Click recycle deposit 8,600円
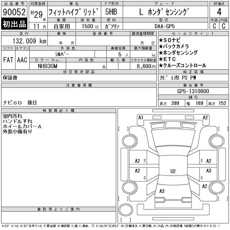This screenshot has width=230, height=230. (x=146, y=66)
